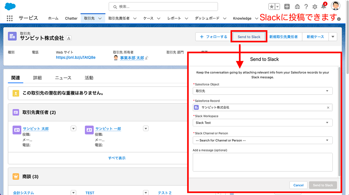Image resolution: width=349 pixels, height=195 pixels.
Task: Click the フォローする button
Action: (213, 37)
